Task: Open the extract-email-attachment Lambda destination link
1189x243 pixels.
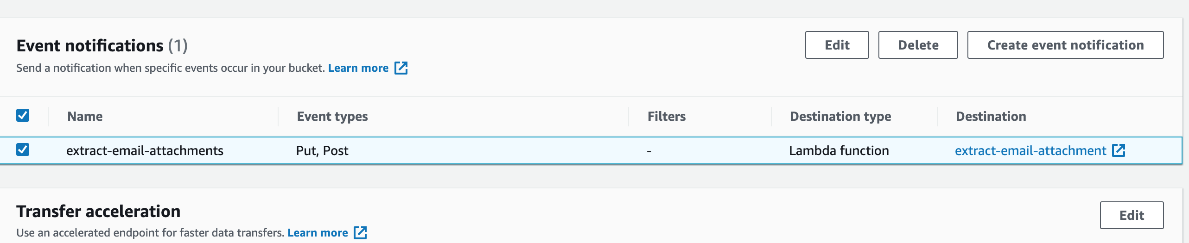Action: [1030, 150]
